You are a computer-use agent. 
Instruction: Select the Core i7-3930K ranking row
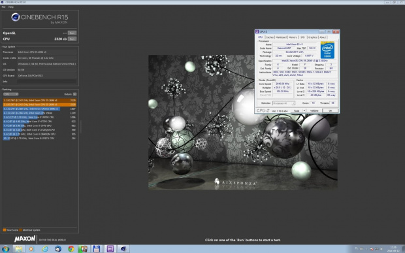39,117
